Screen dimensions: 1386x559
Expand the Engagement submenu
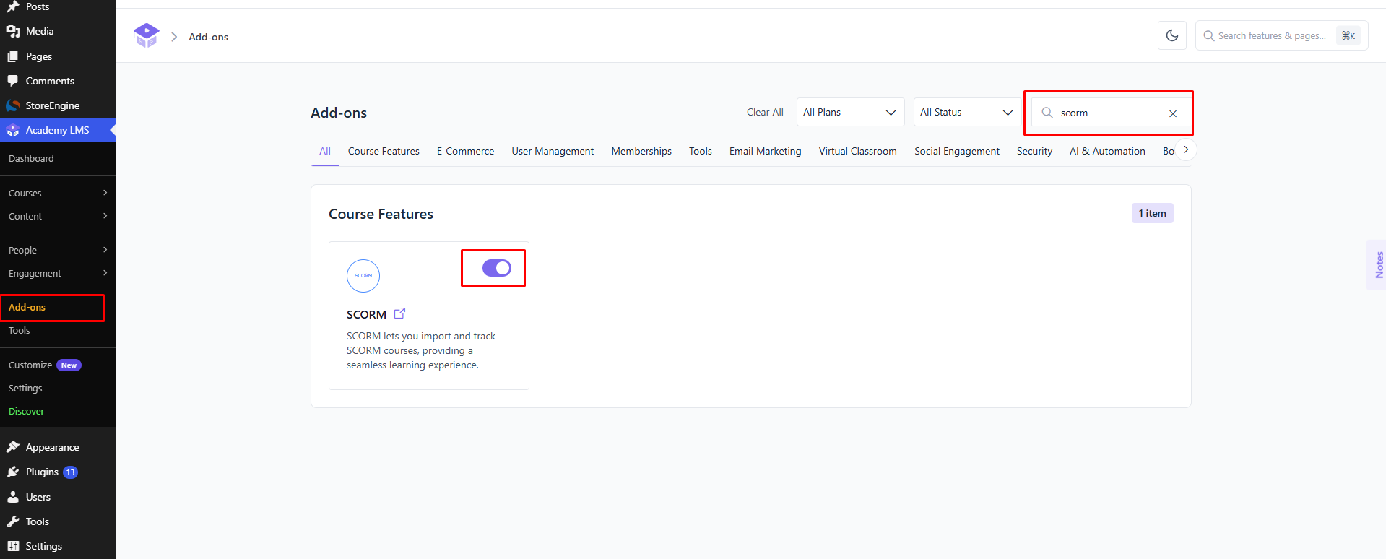tap(58, 273)
